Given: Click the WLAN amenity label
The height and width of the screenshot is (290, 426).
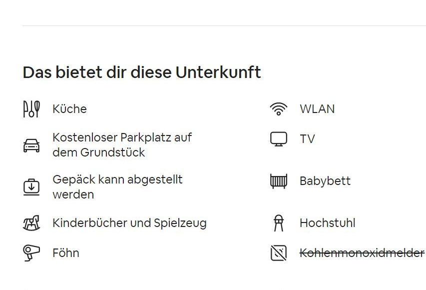Looking at the screenshot, I should pos(317,109).
